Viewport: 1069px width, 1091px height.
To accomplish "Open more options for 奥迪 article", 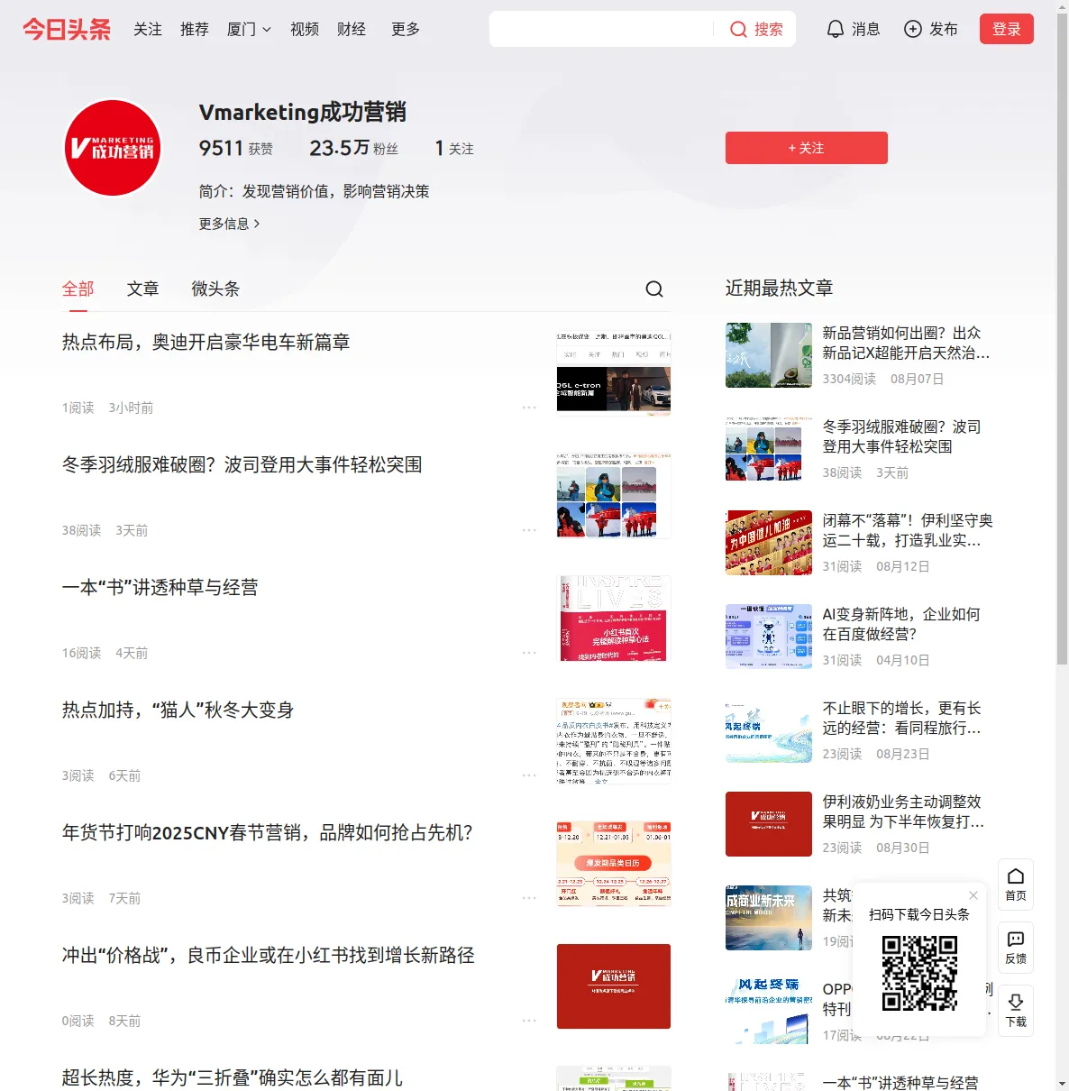I will 529,408.
